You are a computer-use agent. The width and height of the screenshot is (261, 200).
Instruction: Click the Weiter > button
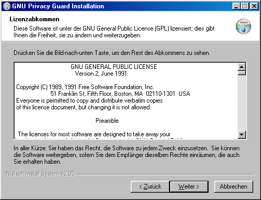(189, 187)
